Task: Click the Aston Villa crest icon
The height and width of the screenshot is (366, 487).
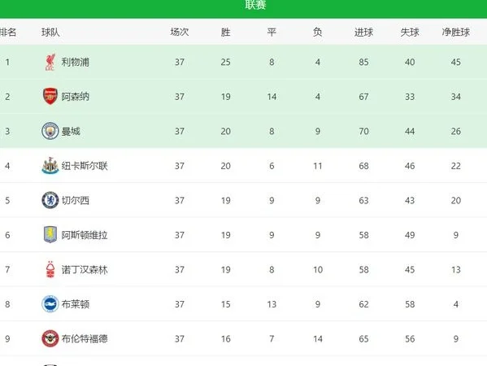Action: (x=50, y=234)
